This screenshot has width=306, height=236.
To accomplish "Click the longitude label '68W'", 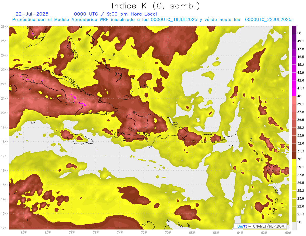I will pos(192,232).
